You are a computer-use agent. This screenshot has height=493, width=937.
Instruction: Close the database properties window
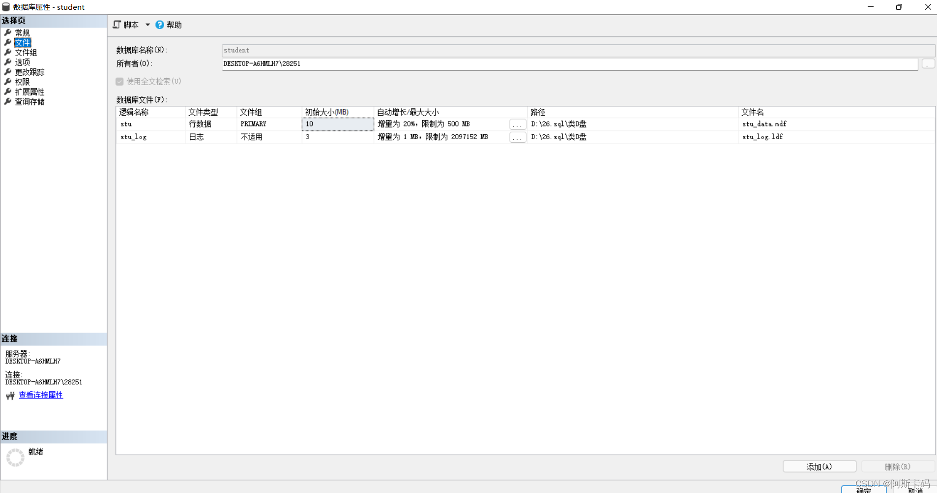point(928,7)
